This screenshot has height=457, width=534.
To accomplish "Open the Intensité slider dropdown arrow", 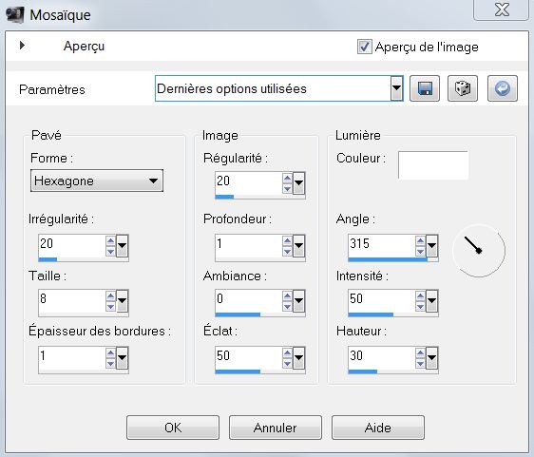I will (x=431, y=300).
